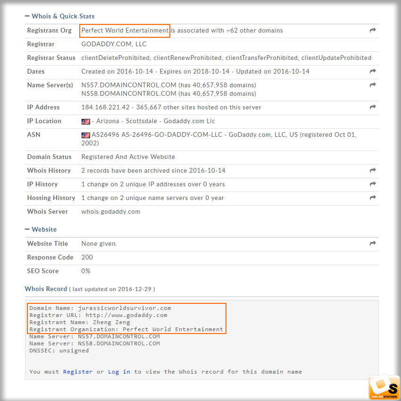
Task: Click NS58.DOMAINCONTROL.COM in Name Server(s) row
Action: [129, 93]
